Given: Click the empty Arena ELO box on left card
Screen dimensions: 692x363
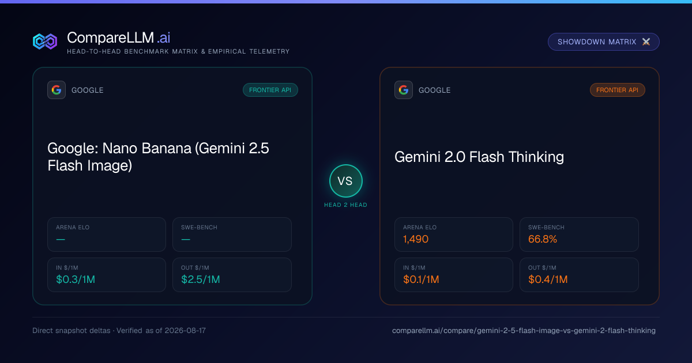Looking at the screenshot, I should (x=107, y=235).
